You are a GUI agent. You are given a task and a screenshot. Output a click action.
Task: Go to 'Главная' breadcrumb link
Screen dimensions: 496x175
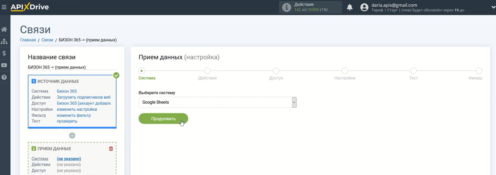[x=28, y=40]
